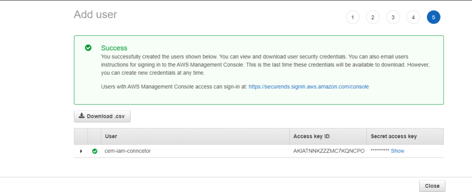Screen dimensions: 472x192
Task: Click the download icon on Download .csv
Action: (82, 116)
